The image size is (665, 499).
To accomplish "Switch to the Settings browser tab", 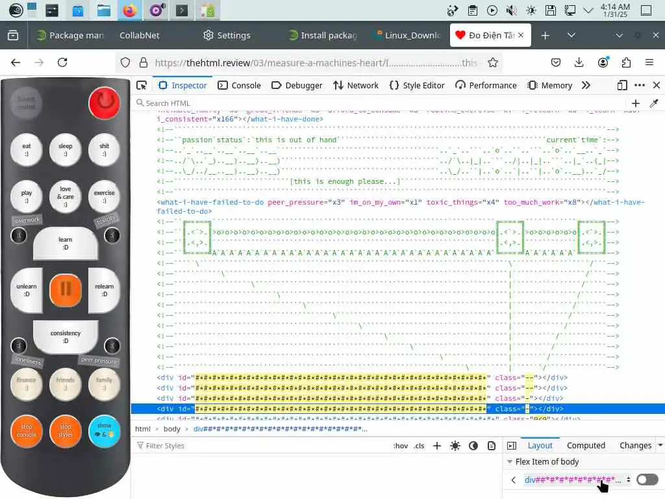I will coord(227,35).
